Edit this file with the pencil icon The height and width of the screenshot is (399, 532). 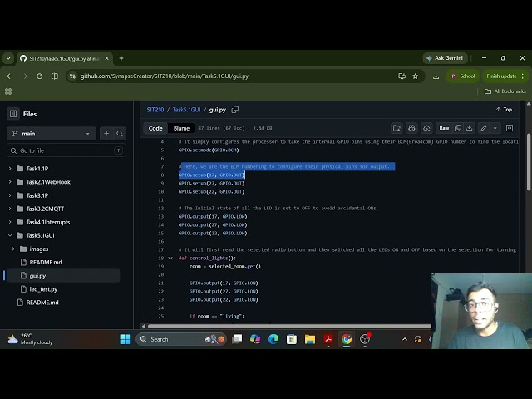(484, 128)
